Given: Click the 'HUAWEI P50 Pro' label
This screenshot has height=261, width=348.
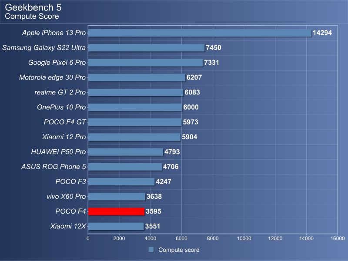Looking at the screenshot, I should pyautogui.click(x=58, y=152).
